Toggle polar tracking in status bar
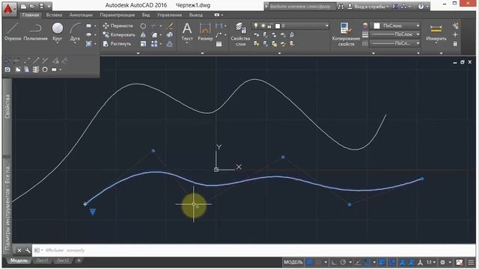The height and width of the screenshot is (269, 479). (x=343, y=262)
